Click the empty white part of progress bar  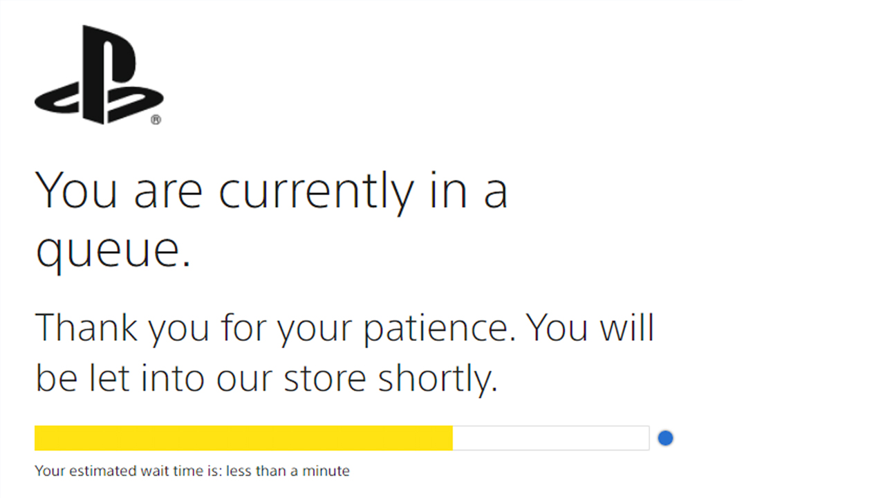point(550,438)
